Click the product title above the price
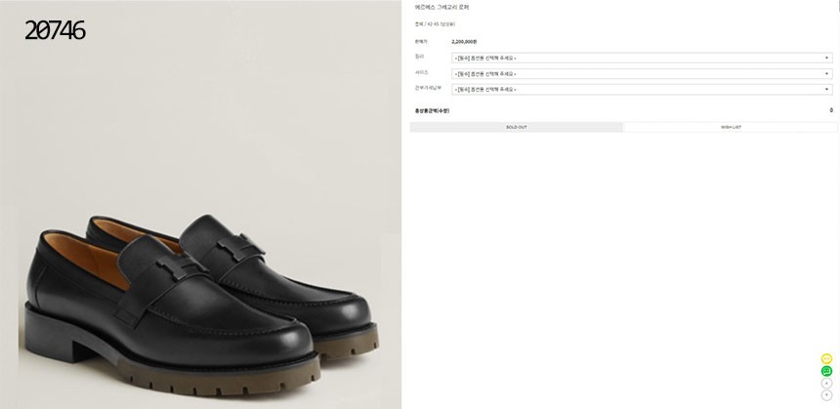Screen dimensions: 840x409 [441, 8]
